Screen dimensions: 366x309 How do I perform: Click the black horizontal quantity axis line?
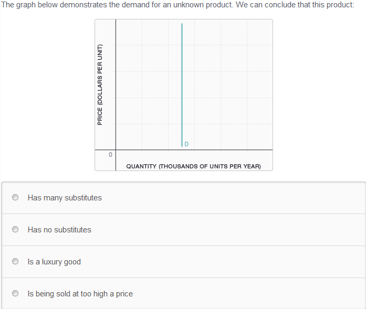pyautogui.click(x=210, y=150)
